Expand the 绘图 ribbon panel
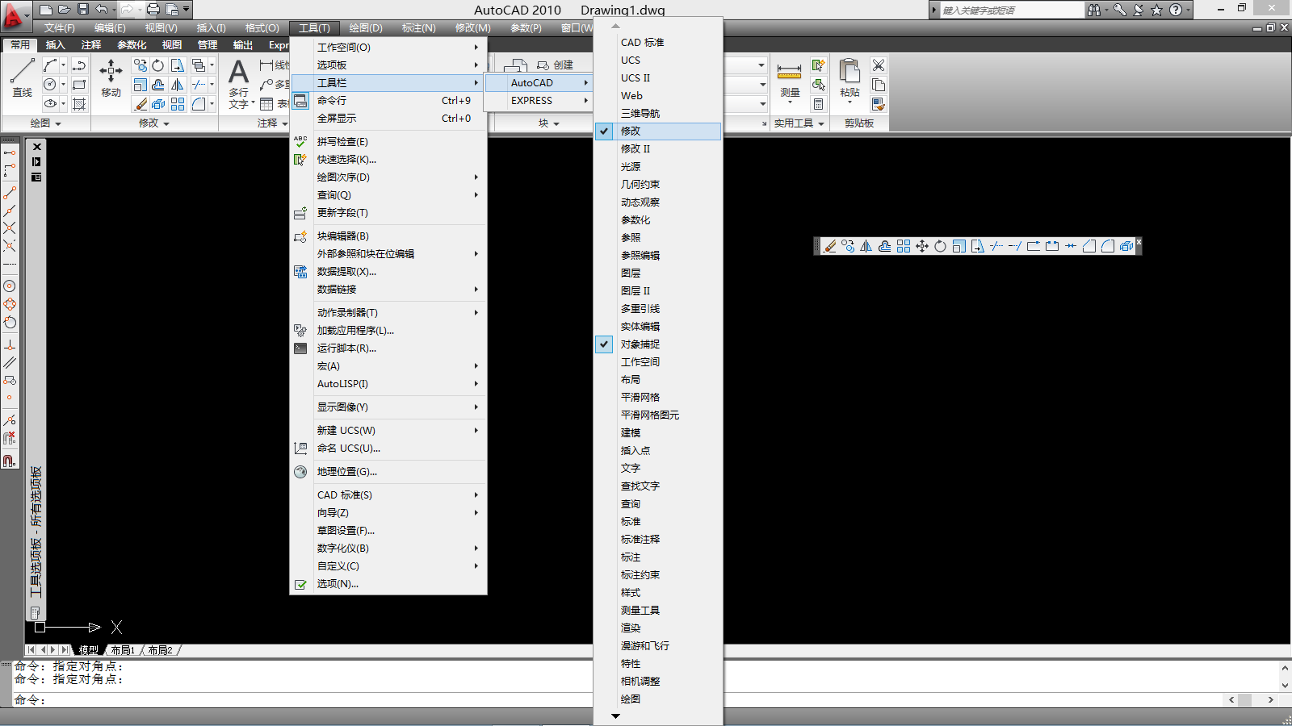The width and height of the screenshot is (1292, 726). click(46, 123)
